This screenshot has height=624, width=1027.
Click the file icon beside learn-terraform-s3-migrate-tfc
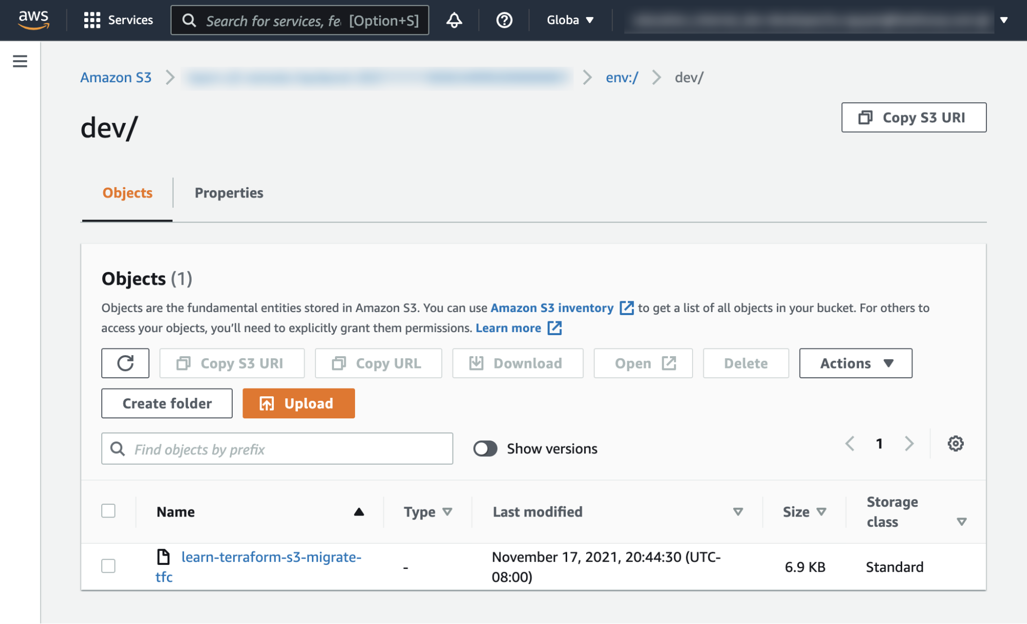click(x=163, y=557)
